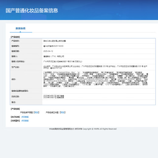158x158 pixels.
Task: Click the filing date 2025-04-12
Action: coord(48,51)
